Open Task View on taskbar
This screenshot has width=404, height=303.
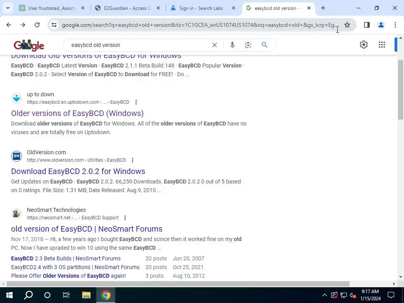66,295
